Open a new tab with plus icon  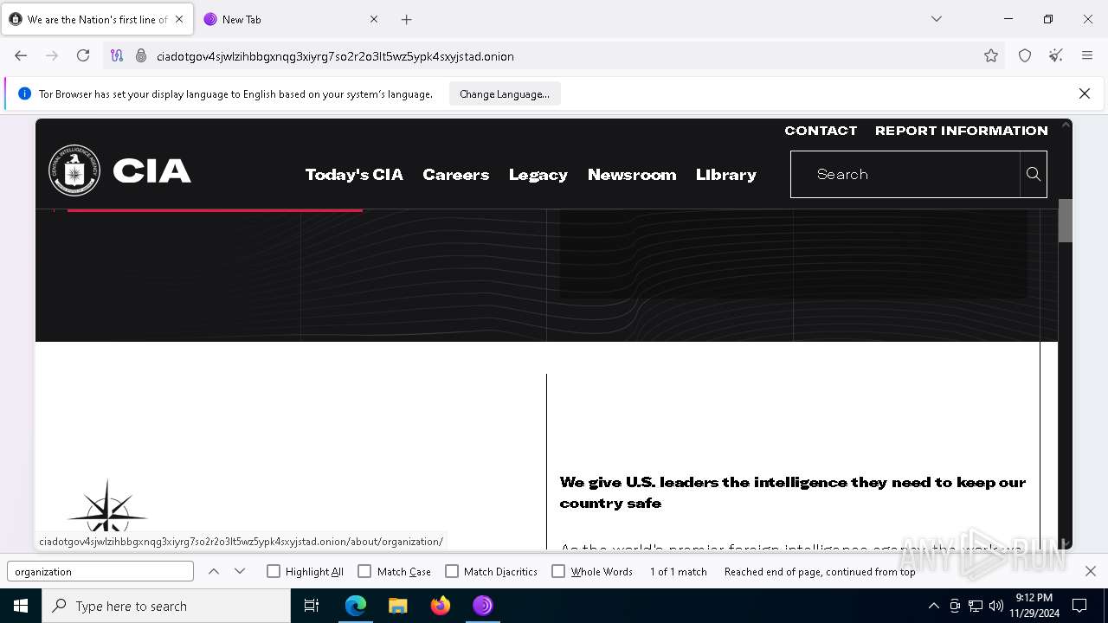coord(407,19)
